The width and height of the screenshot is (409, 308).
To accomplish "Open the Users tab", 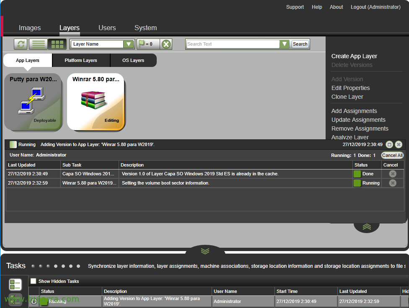I will 107,28.
